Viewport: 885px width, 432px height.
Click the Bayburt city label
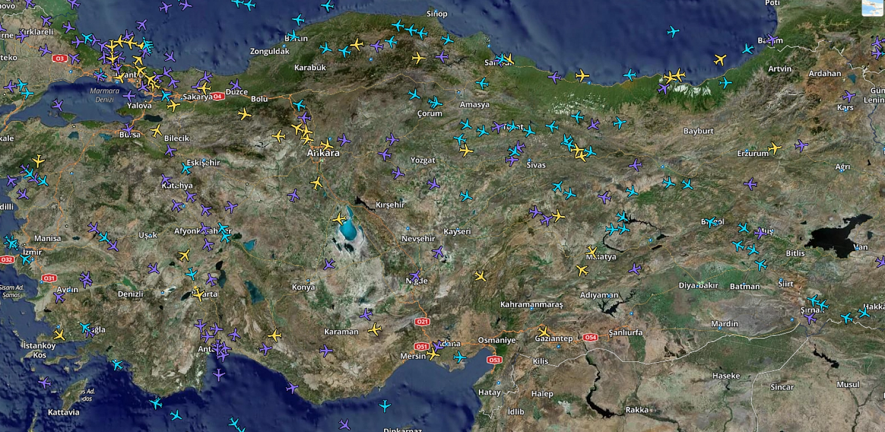click(x=698, y=131)
